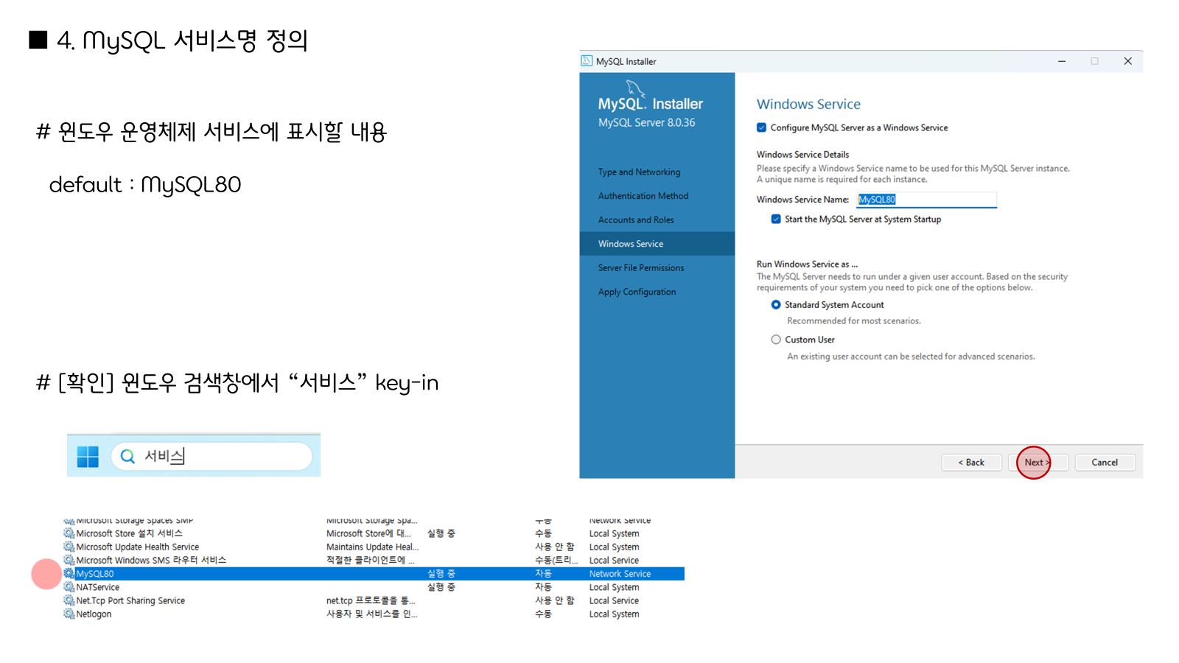Click the MySQL dolphin logo in sidebar
Image resolution: width=1179 pixels, height=663 pixels.
tap(635, 88)
